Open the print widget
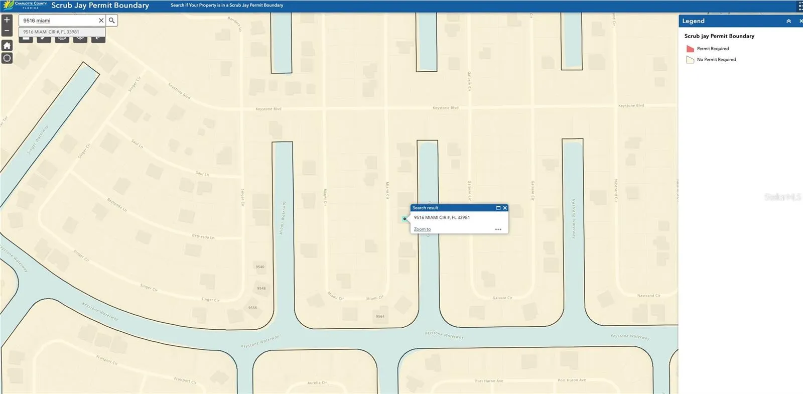803x394 pixels. click(x=62, y=38)
